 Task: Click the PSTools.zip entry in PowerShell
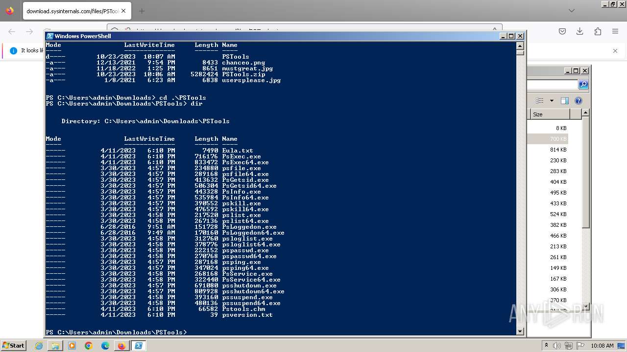click(x=243, y=74)
